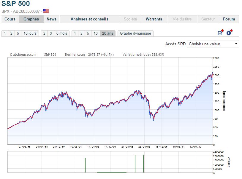The height and width of the screenshot is (179, 242).
Task: Click the Dernier cours : 2075,37 value
Action: 89,55
